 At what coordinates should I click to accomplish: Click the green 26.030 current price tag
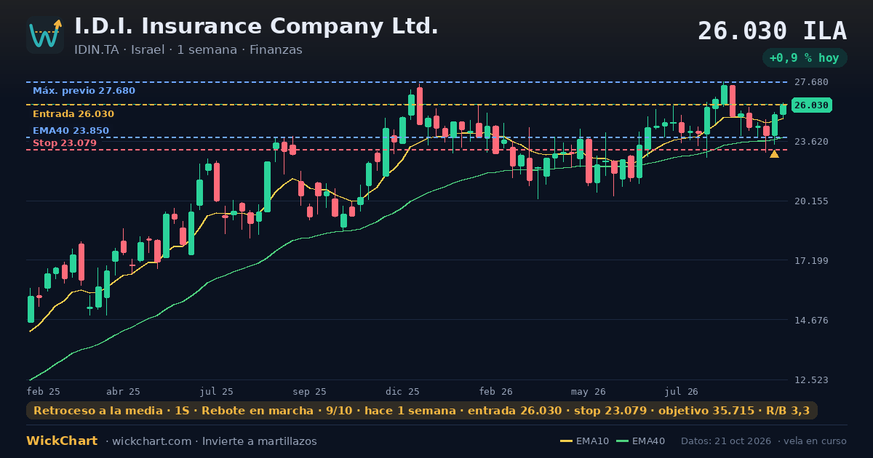coord(811,105)
